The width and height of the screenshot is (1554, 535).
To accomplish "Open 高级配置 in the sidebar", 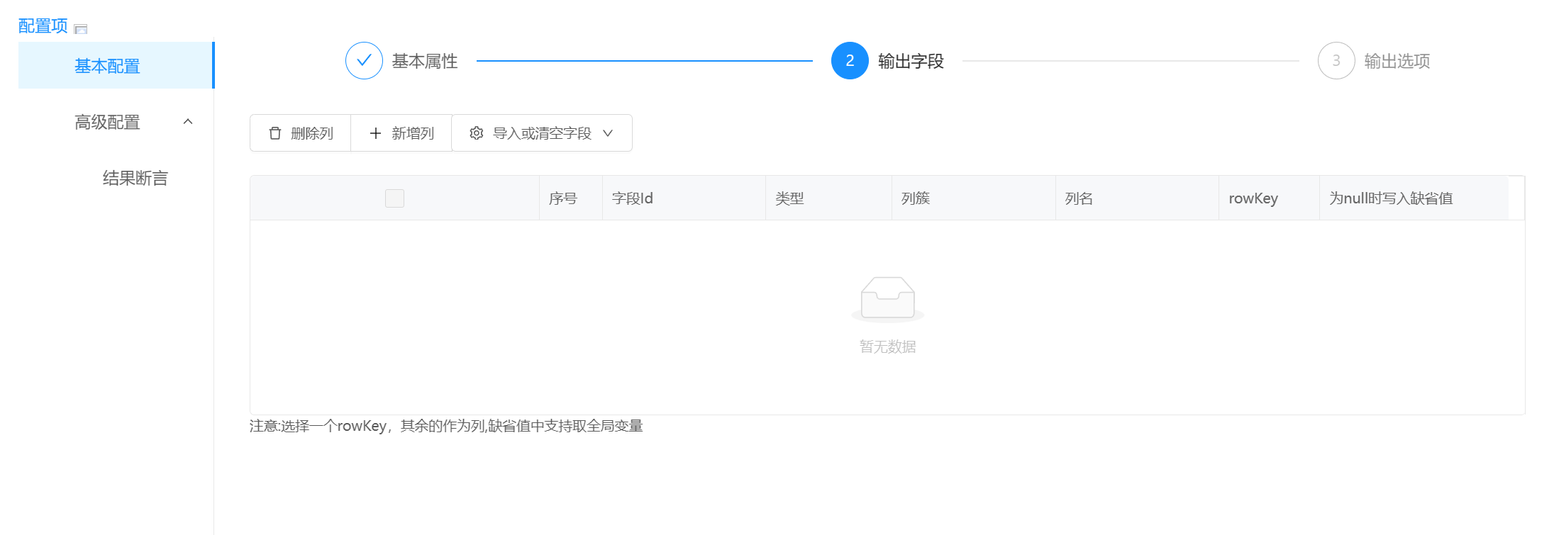I will [x=107, y=122].
